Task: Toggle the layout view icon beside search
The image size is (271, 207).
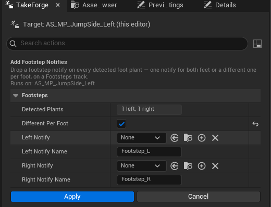Action: [257, 44]
